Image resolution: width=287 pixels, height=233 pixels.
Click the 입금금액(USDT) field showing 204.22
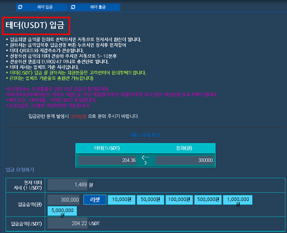67,223
